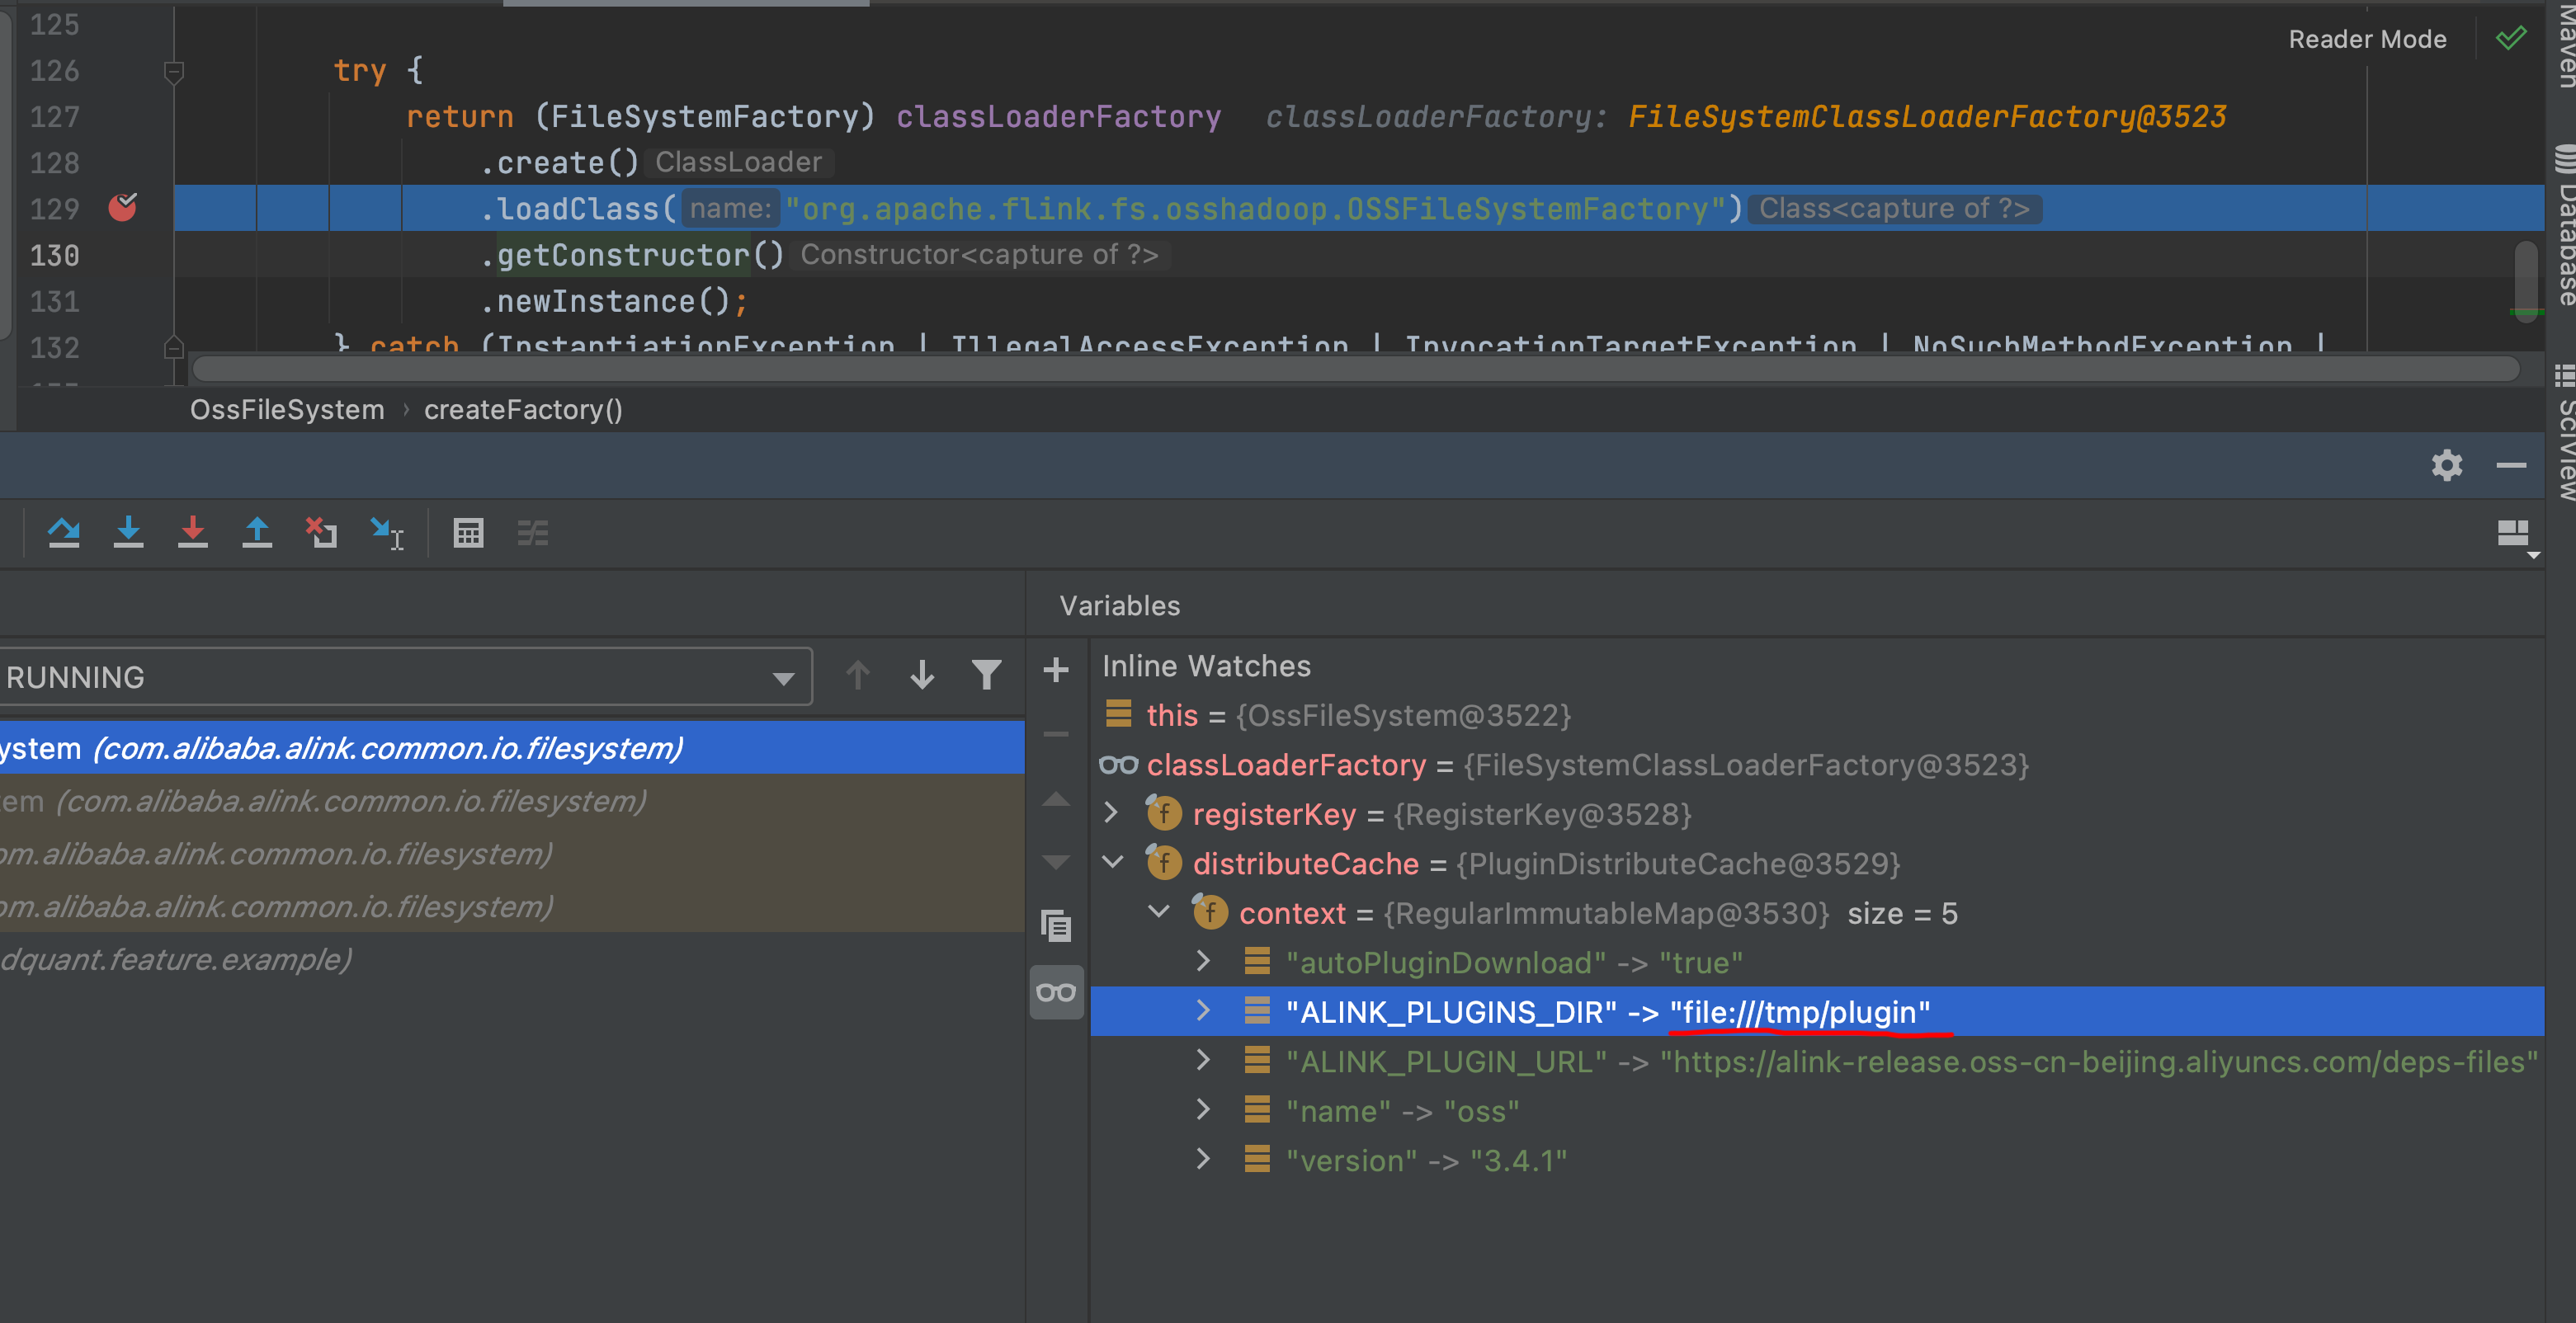The height and width of the screenshot is (1323, 2576).
Task: Click the editor horizontal scrollbar
Action: (x=1355, y=369)
